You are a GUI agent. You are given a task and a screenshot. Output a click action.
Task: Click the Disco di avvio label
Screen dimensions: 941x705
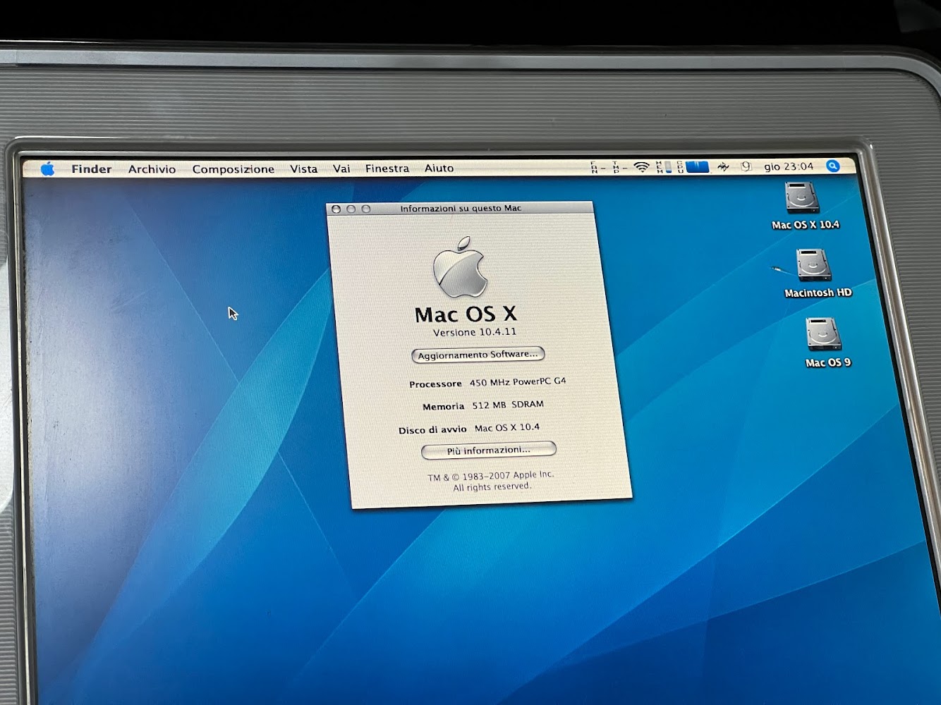(x=432, y=429)
